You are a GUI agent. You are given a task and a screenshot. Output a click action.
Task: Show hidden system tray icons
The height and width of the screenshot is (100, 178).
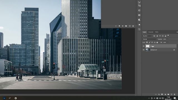[149, 98]
